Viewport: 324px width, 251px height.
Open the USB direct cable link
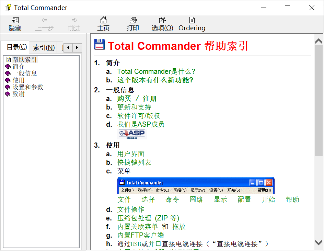click(x=136, y=244)
